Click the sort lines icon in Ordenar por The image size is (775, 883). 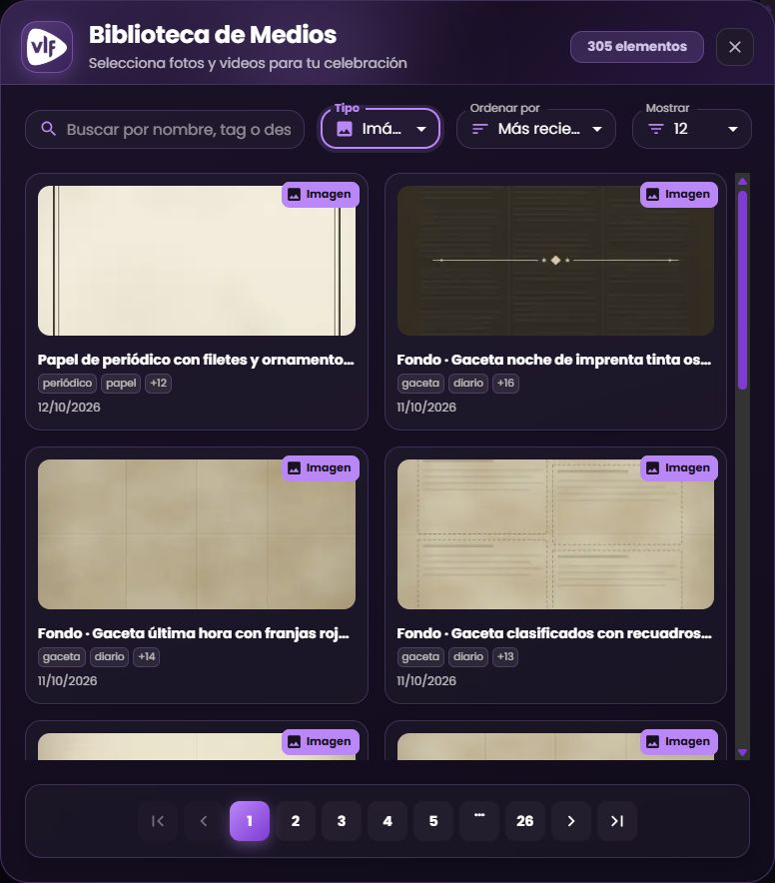[x=479, y=129]
